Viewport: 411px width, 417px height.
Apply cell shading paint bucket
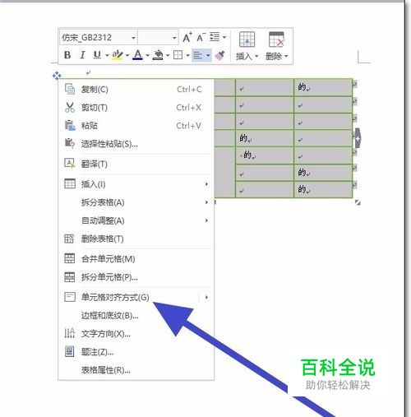click(158, 55)
